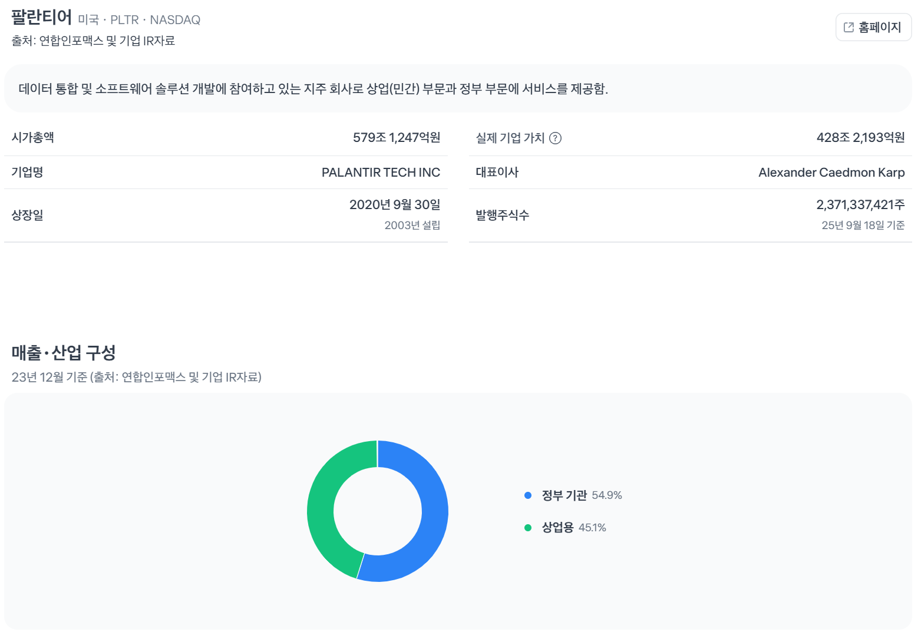This screenshot has width=918, height=642.
Task: Click the 실제 기업 가치 label
Action: (510, 138)
